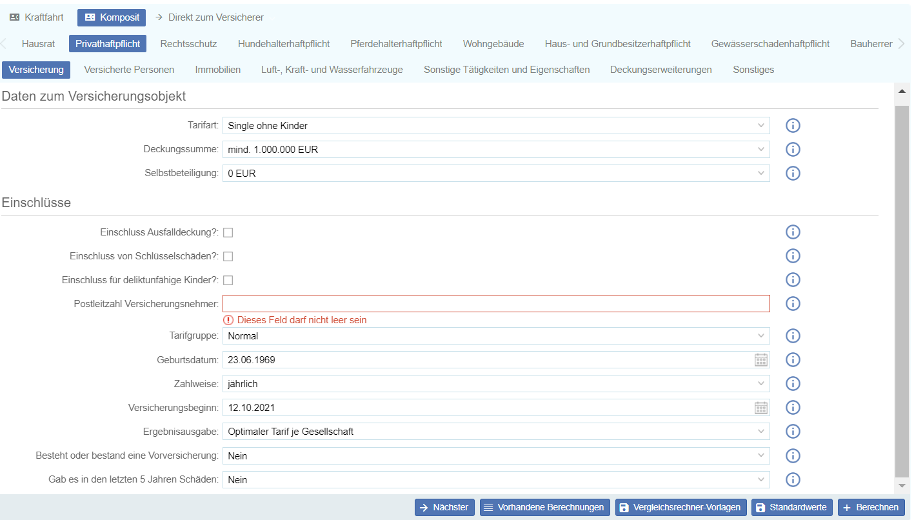Expand the Selbstbeteiligung dropdown
Screen dimensions: 914x520
click(495, 173)
